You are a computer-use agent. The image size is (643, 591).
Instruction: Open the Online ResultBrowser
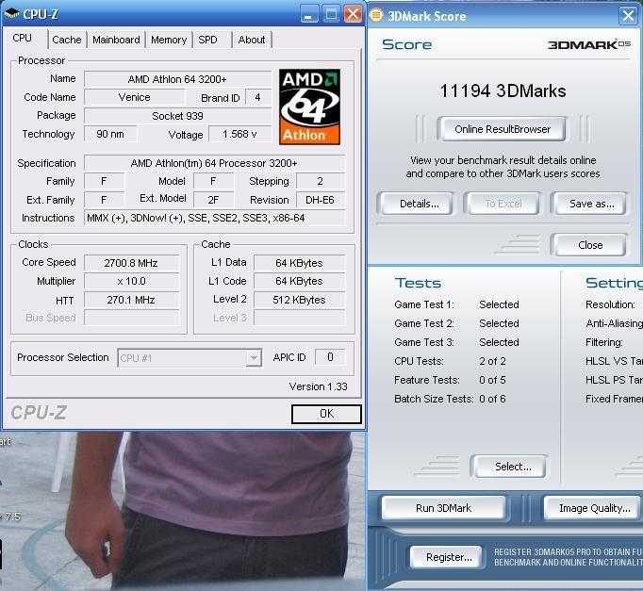502,129
